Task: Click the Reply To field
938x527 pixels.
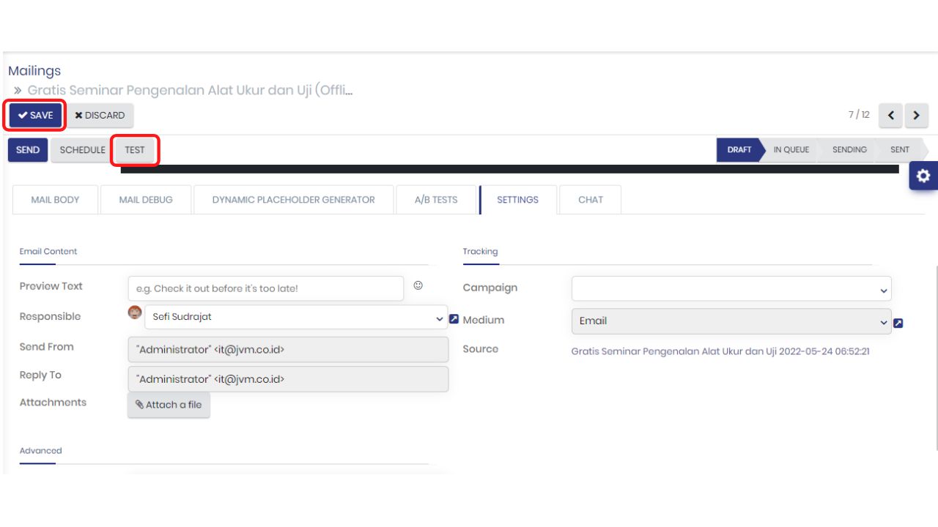Action: 288,379
